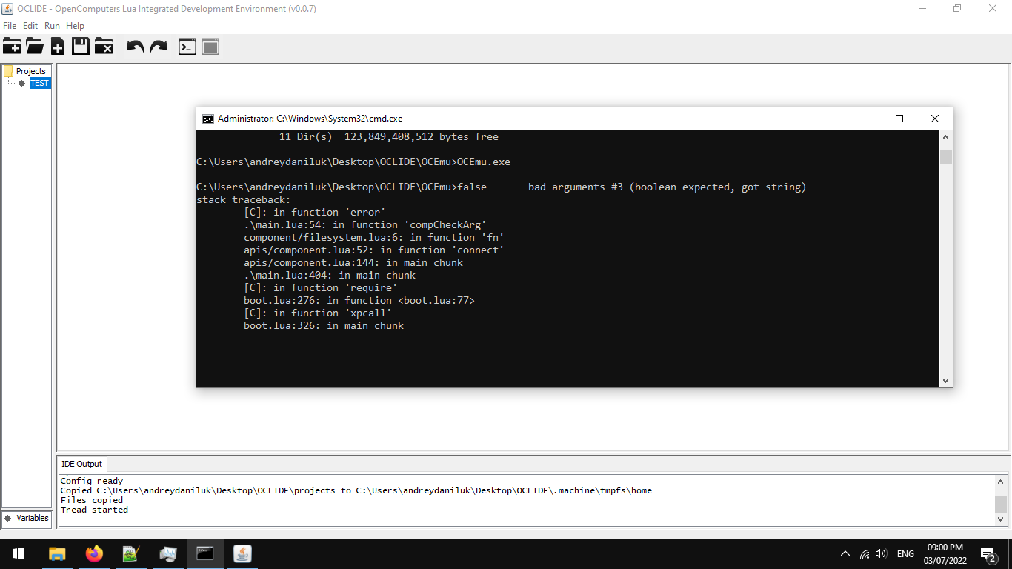Close the cmd.exe window

[x=935, y=119]
